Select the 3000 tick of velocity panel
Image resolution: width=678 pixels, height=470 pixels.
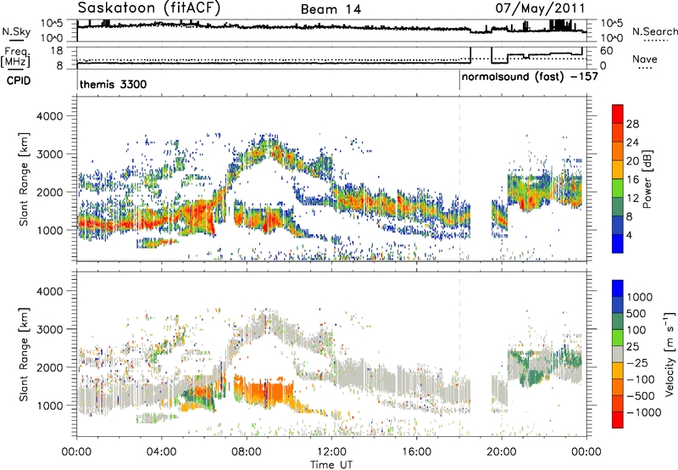[x=50, y=329]
